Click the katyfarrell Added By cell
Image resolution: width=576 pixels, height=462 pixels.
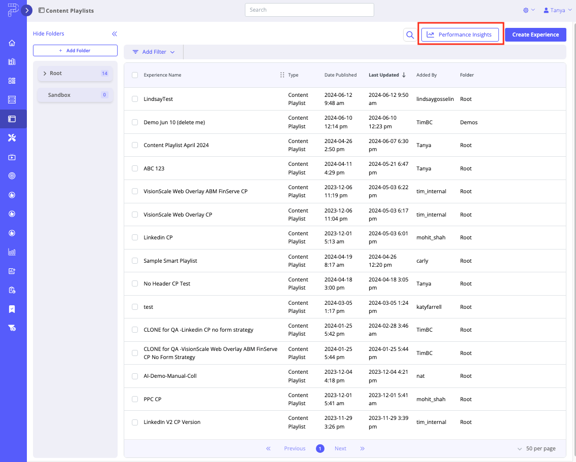[x=428, y=307]
